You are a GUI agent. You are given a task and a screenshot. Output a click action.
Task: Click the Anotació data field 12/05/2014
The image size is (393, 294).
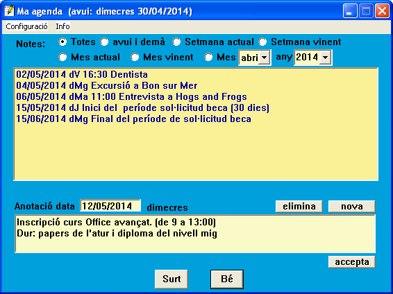[x=110, y=206]
